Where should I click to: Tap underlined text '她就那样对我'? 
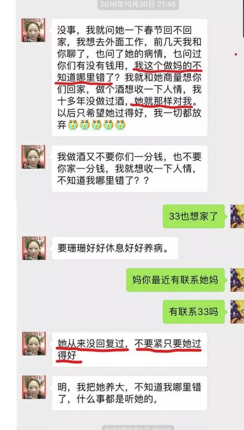(164, 101)
